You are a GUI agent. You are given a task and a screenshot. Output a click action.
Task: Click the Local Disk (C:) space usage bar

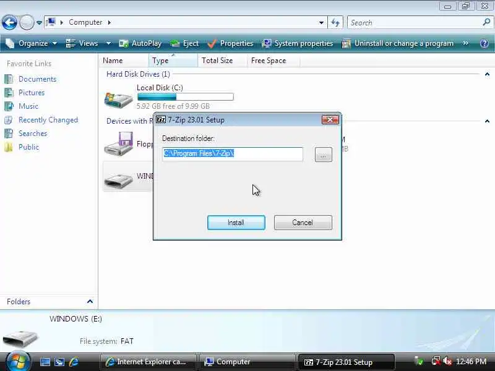(x=186, y=97)
